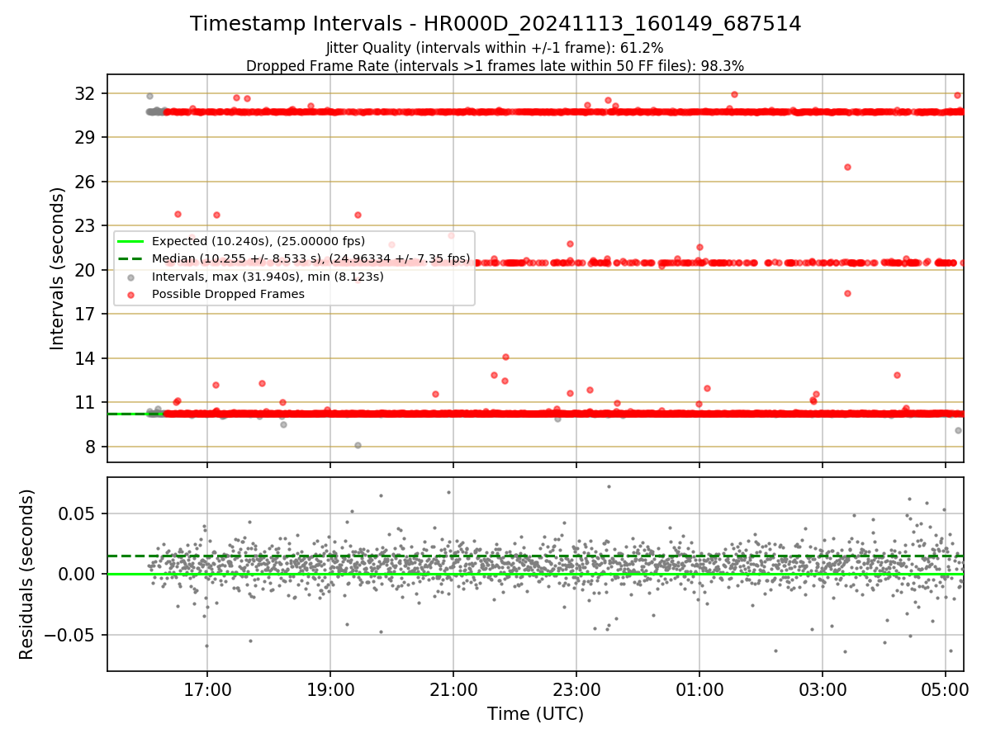Click the red dot marker in legend
Screen dimensions: 991x743
(x=131, y=294)
